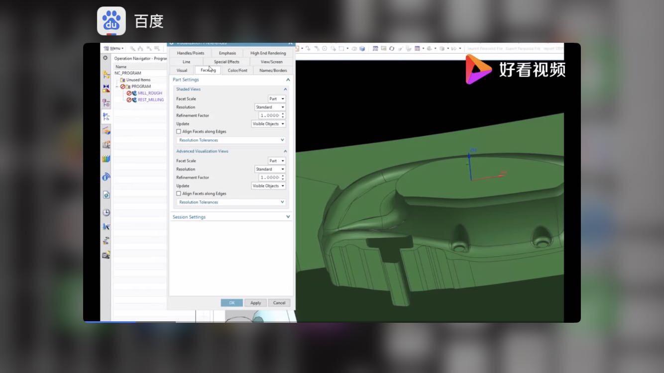Switch to the Visual tab
This screenshot has height=373, width=664.
[182, 71]
